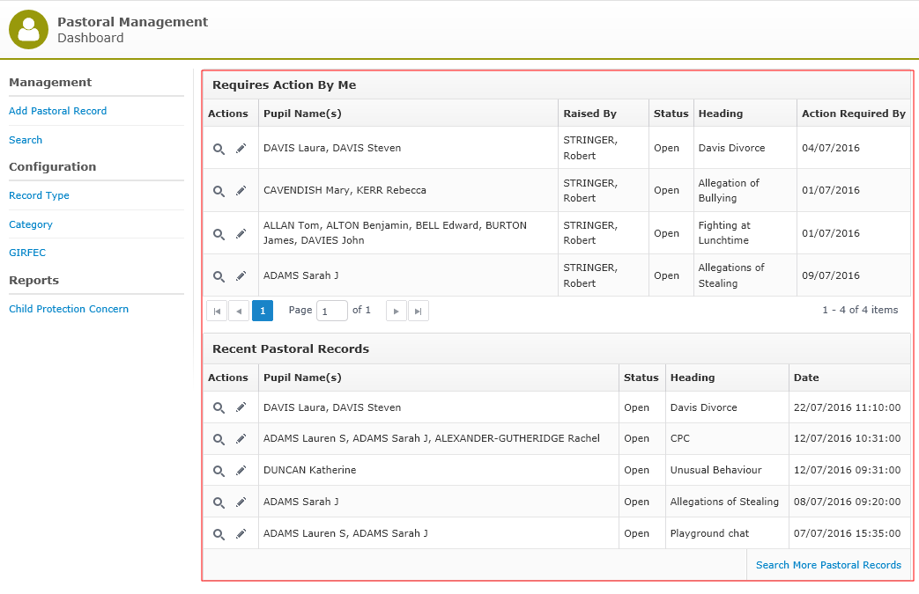This screenshot has width=919, height=594.
Task: Select 'ADAMS Lauren S, ADAMS Sarah J' cell
Action: click(x=439, y=533)
